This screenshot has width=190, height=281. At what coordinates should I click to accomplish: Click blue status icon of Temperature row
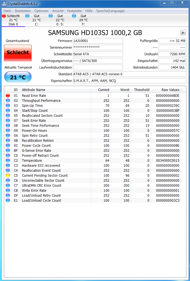(x=8, y=160)
